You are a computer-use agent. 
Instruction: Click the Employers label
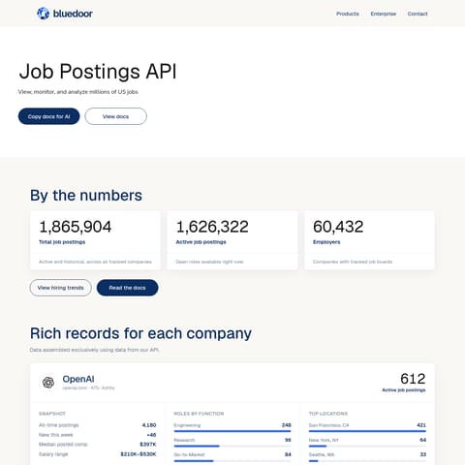326,242
